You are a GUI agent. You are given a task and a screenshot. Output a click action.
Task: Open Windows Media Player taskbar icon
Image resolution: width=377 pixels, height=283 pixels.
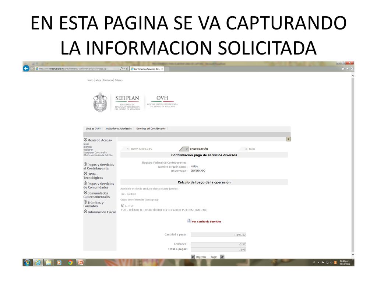(59, 262)
